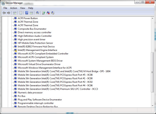Select Microsoft Windows Management Interface for ACPI
This screenshot has height=114, width=156.
tap(44, 68)
